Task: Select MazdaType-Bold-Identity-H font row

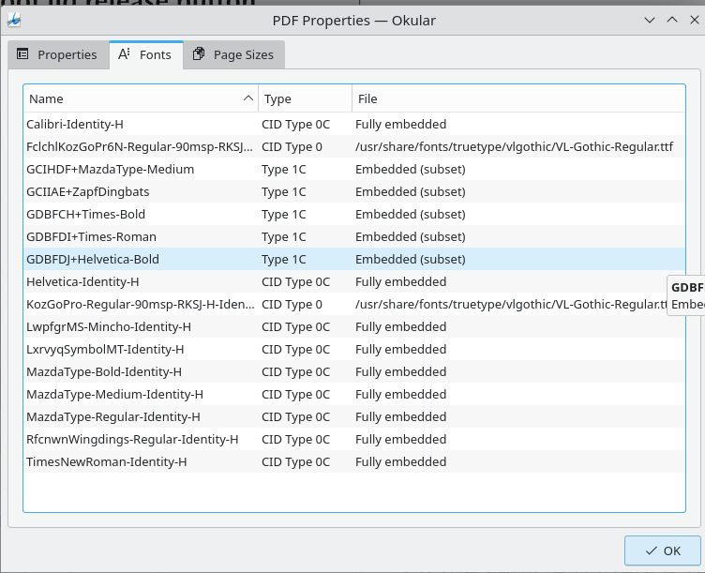Action: pos(354,371)
